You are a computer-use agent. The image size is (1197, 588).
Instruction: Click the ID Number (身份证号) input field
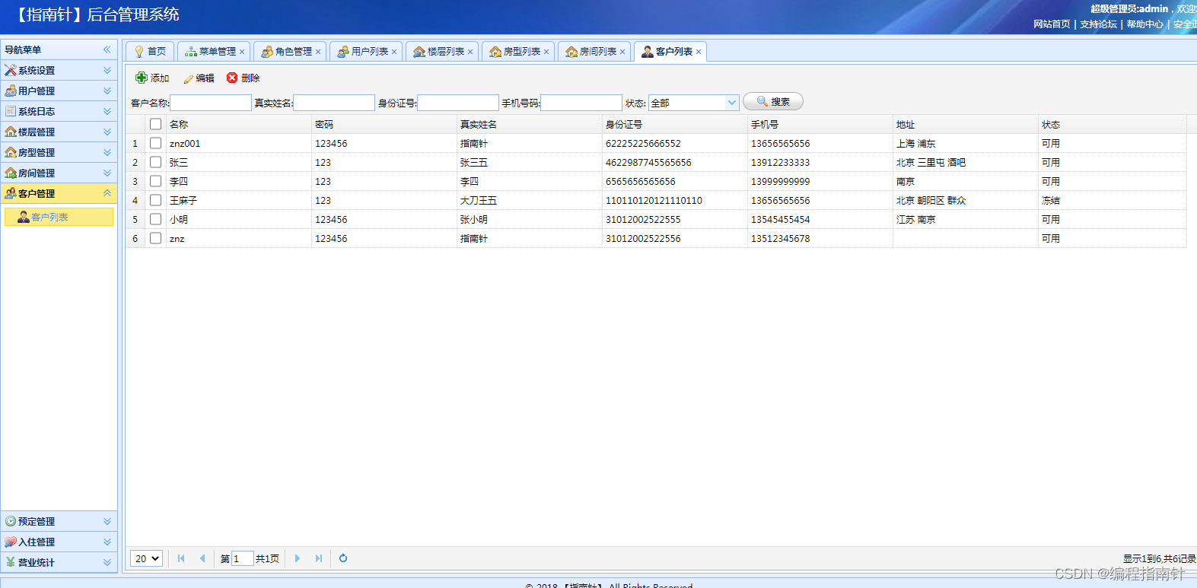point(458,103)
